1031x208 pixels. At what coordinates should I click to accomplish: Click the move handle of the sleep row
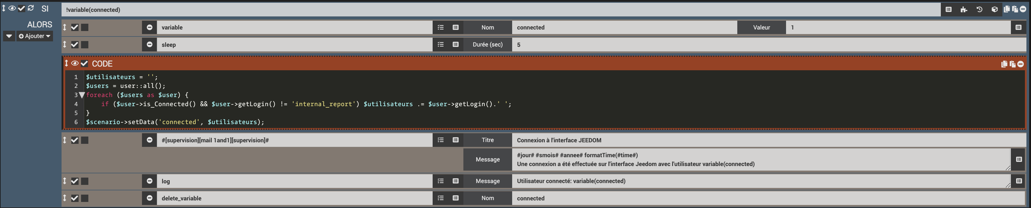[65, 44]
